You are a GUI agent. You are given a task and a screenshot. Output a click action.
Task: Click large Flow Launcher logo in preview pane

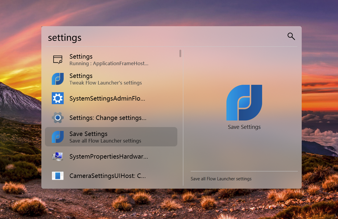tap(244, 103)
